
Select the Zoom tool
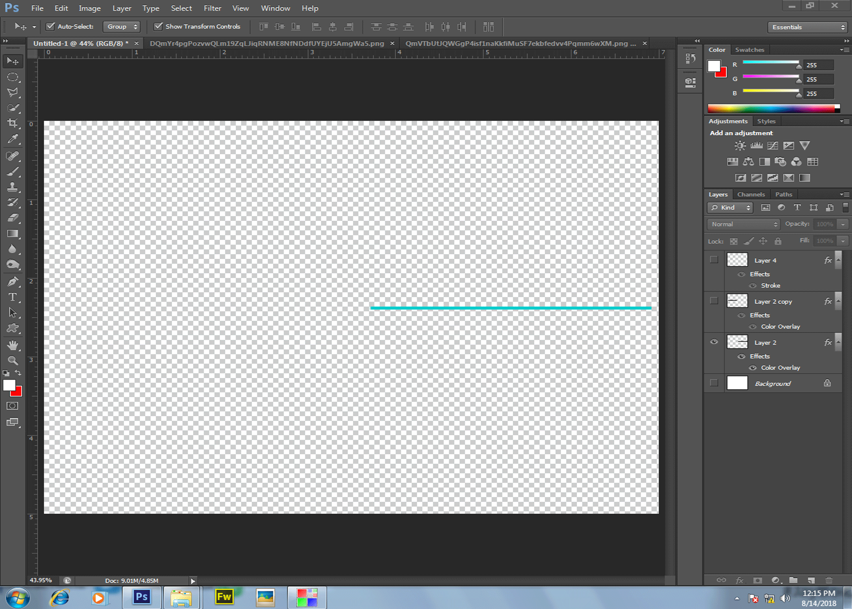13,360
